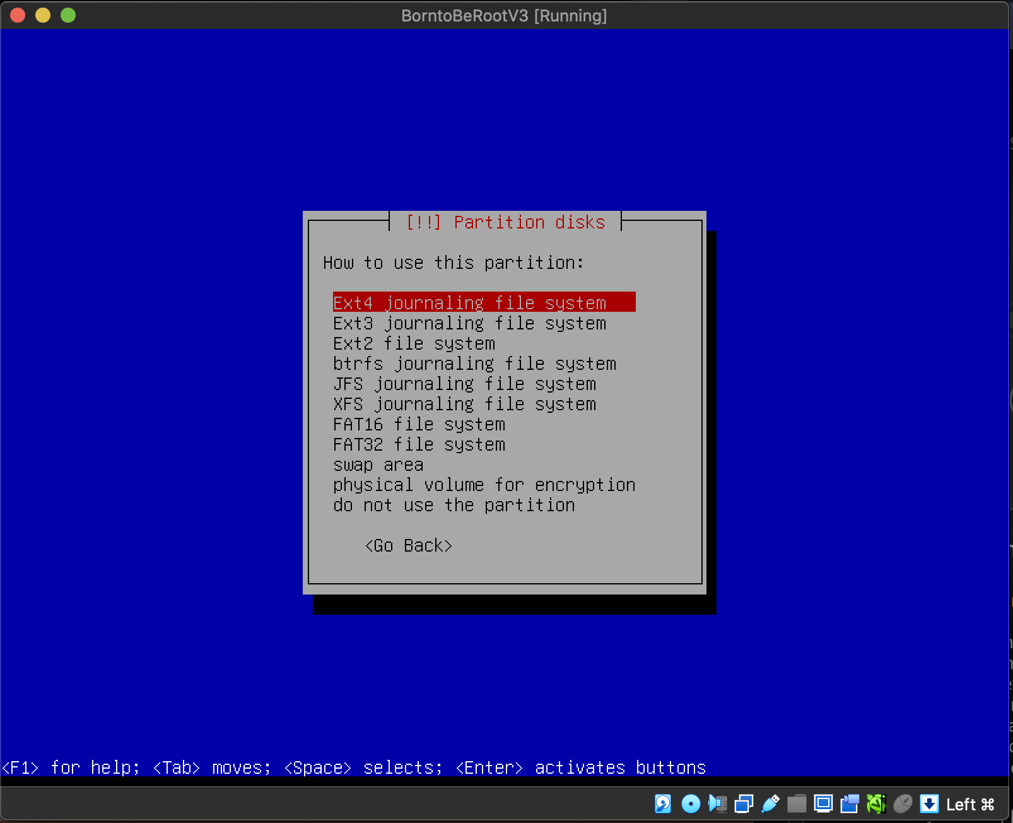Choose the swap area option

point(378,465)
